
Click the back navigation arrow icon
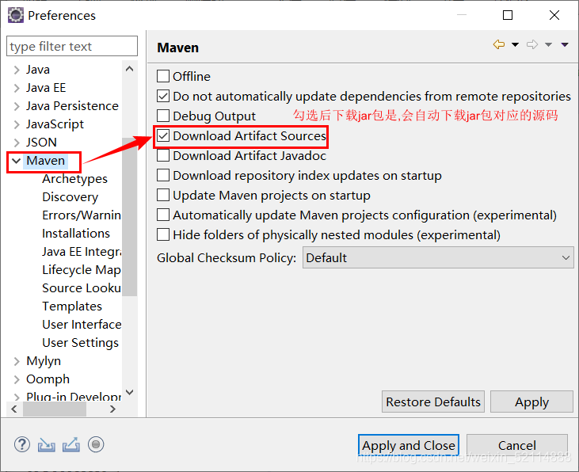[499, 44]
